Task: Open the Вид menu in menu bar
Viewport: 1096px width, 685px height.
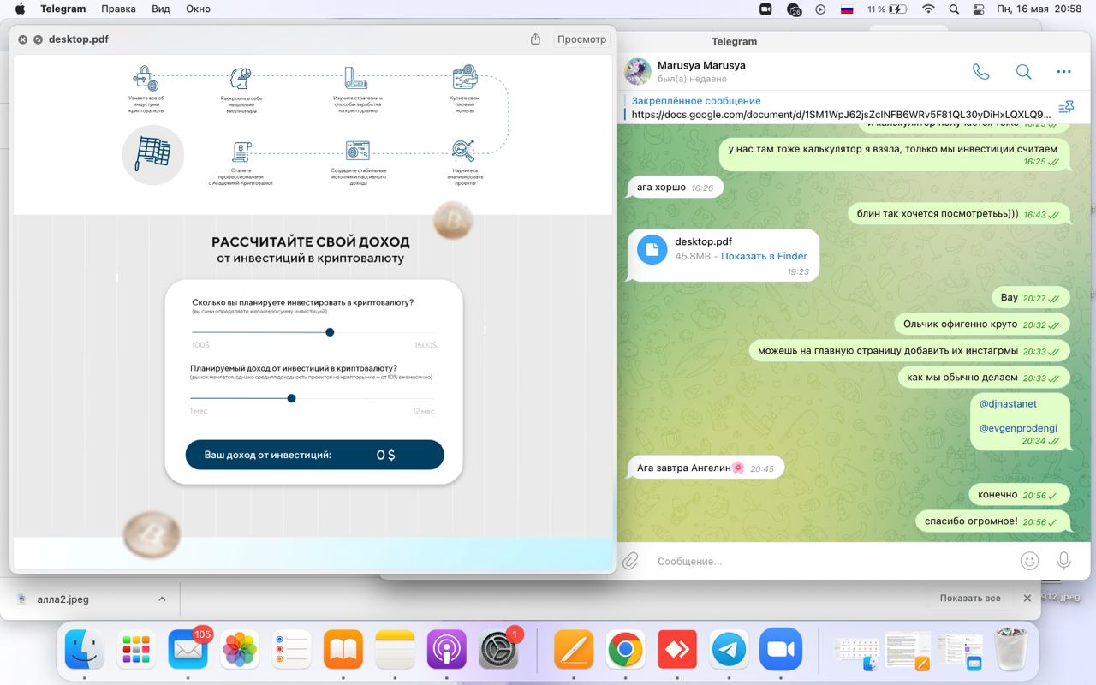Action: coord(160,9)
